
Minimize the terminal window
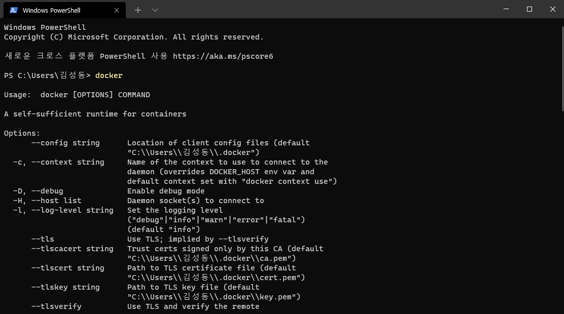point(506,9)
